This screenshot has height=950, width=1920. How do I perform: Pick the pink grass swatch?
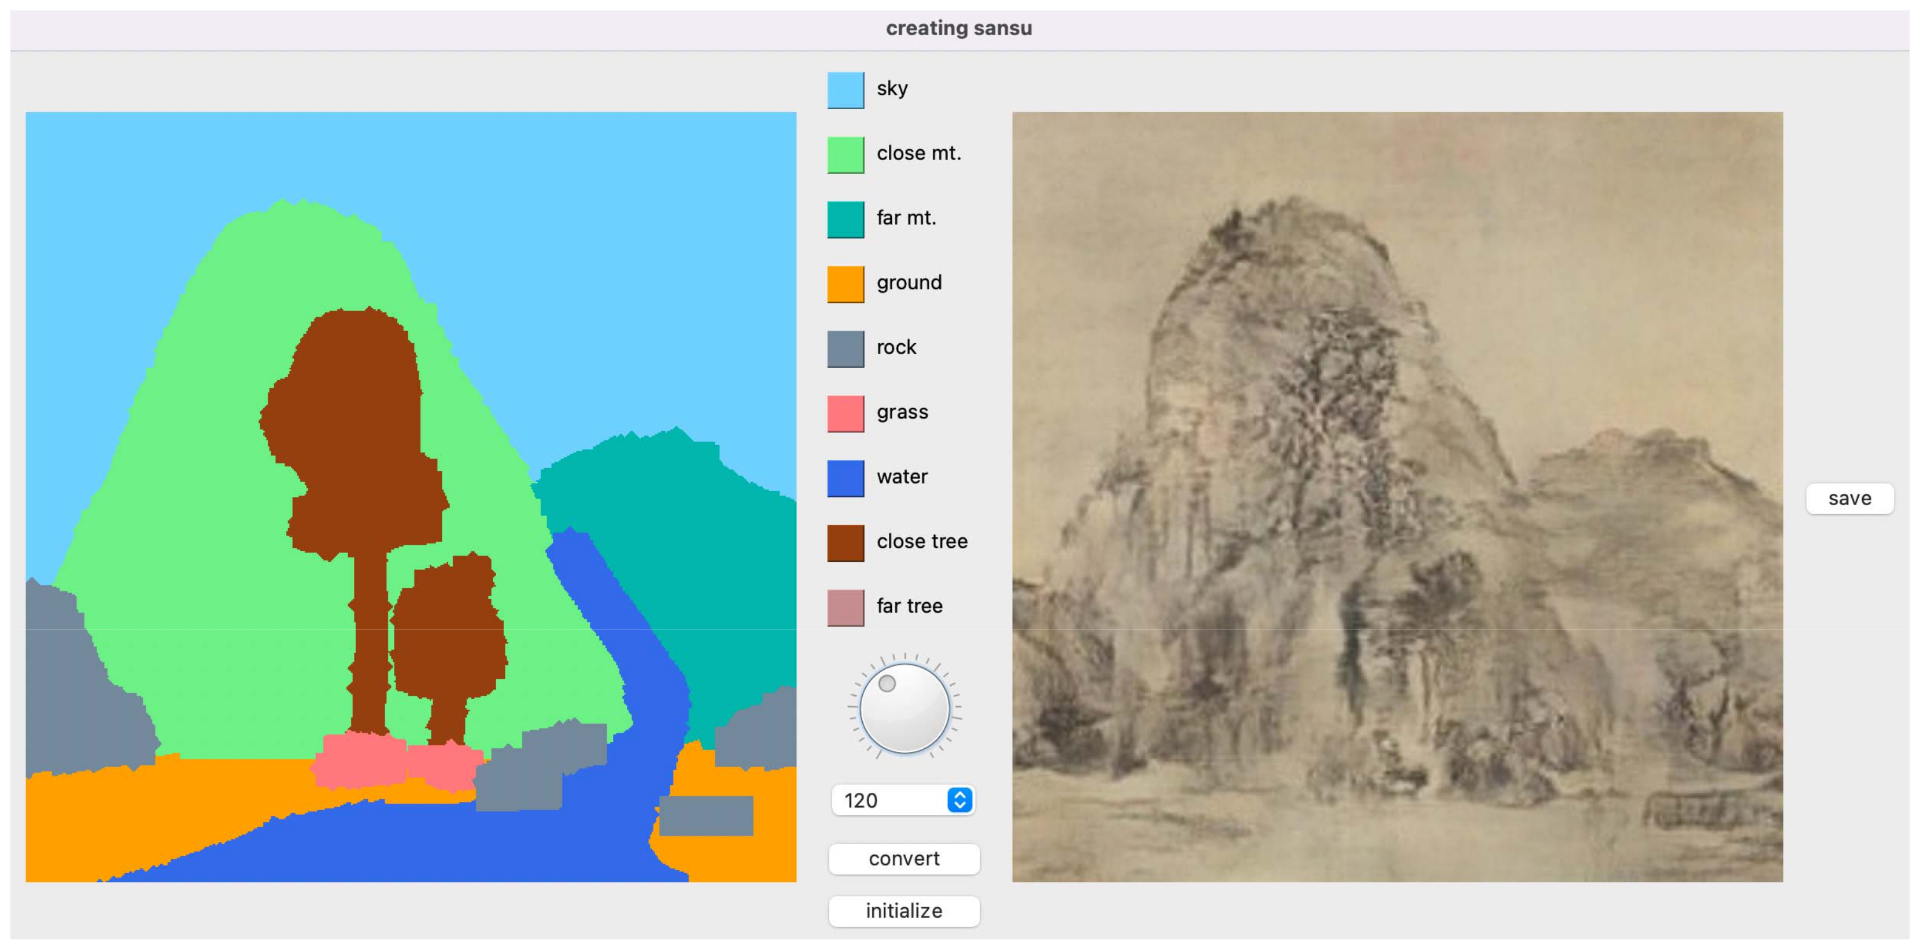pyautogui.click(x=845, y=414)
